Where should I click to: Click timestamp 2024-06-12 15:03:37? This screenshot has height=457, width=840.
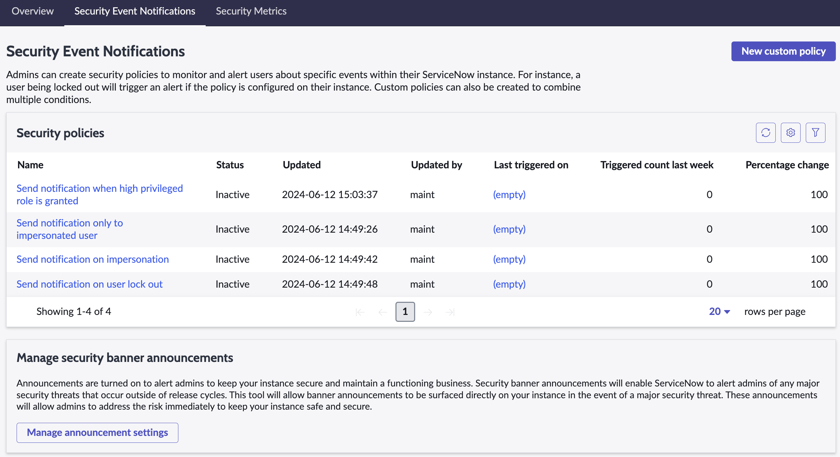click(330, 195)
